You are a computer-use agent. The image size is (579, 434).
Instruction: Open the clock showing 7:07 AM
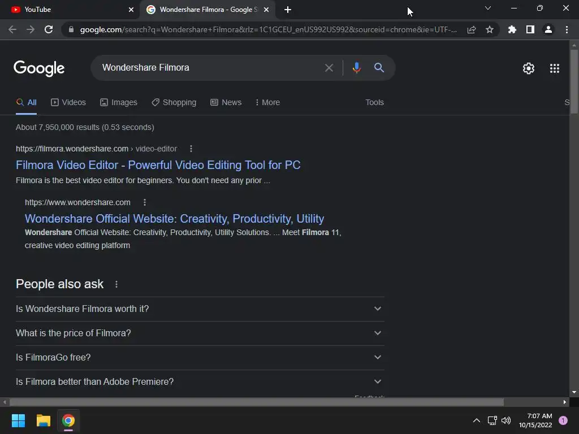click(535, 420)
